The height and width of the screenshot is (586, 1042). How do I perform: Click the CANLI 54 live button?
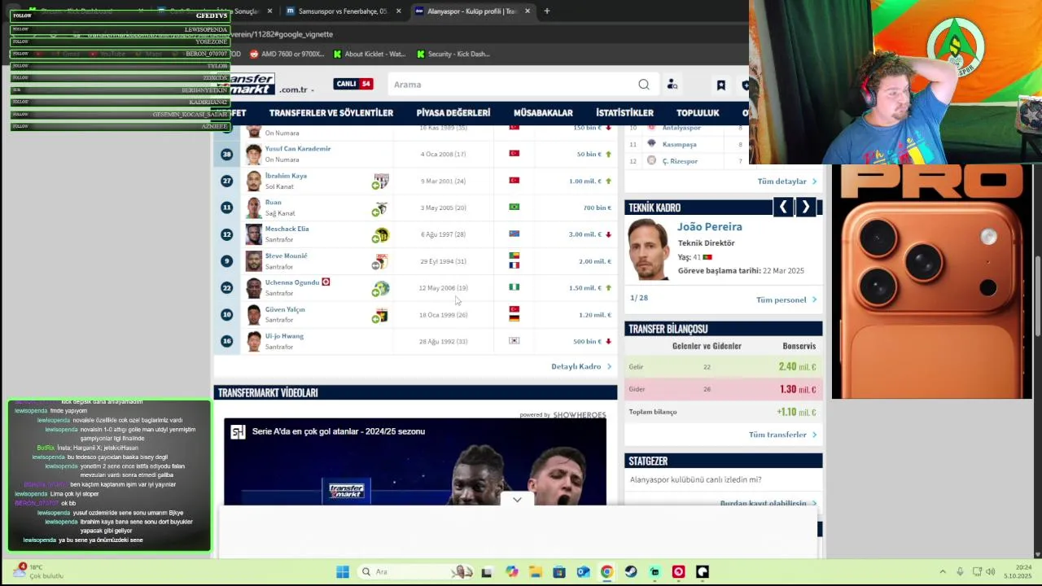353,84
